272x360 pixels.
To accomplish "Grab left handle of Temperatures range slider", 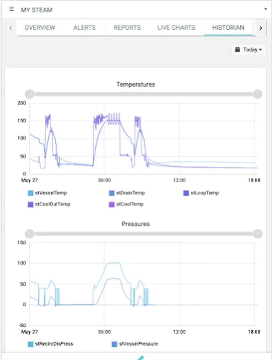I will pos(29,94).
